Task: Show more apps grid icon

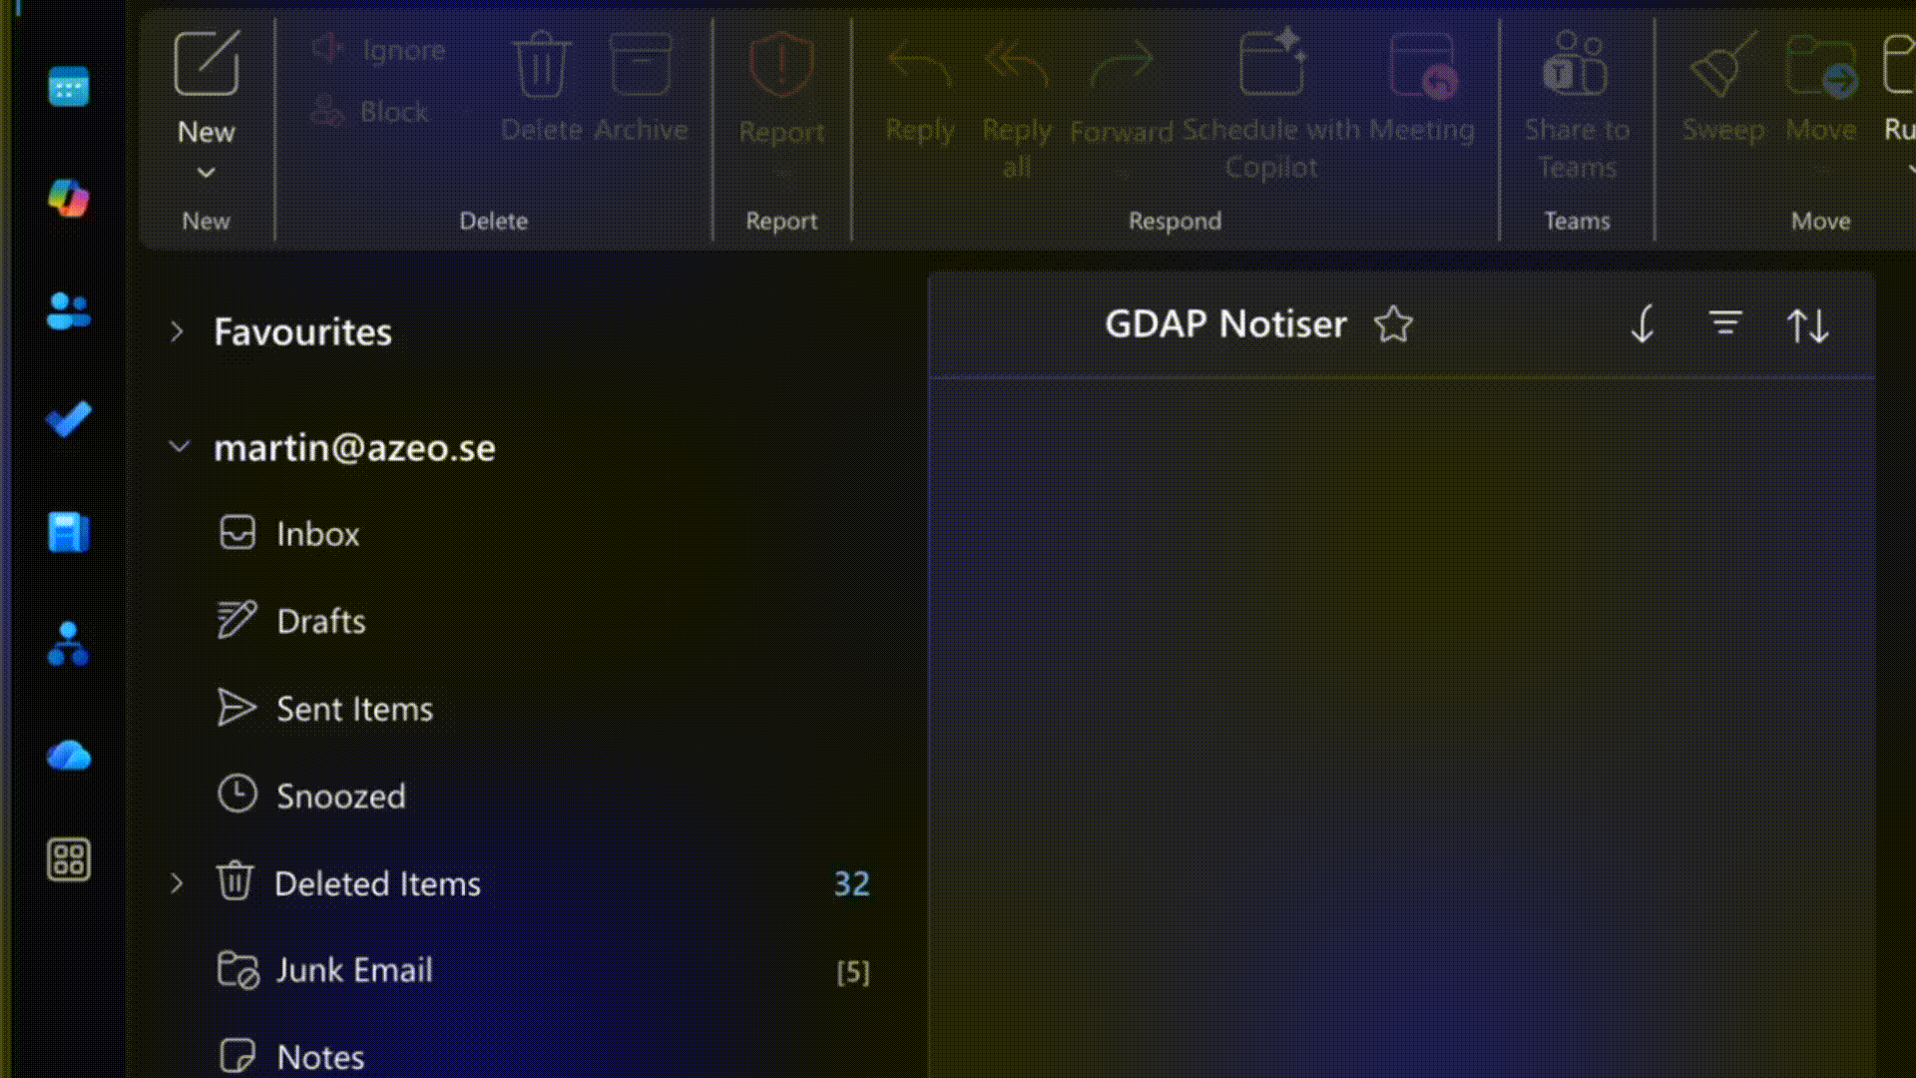Action: [68, 859]
